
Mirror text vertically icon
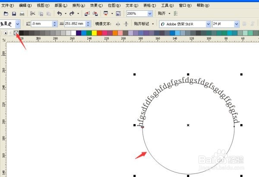pyautogui.click(x=126, y=24)
